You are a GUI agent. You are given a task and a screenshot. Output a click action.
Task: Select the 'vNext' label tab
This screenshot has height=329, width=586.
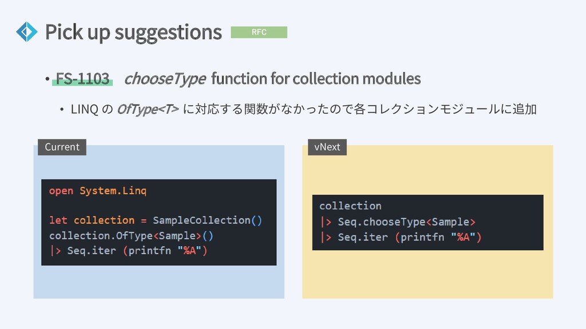tap(327, 147)
